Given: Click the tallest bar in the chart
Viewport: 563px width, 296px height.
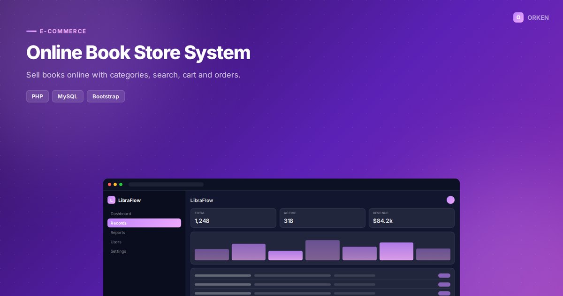Looking at the screenshot, I should tap(322, 250).
